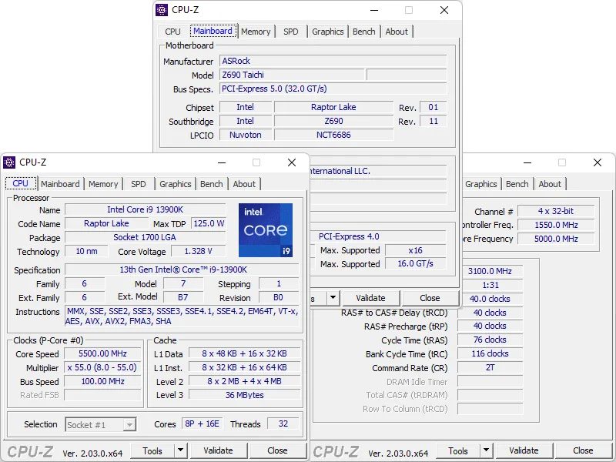Click the Max. Supported speed '16.0 GT/s'

click(x=416, y=263)
